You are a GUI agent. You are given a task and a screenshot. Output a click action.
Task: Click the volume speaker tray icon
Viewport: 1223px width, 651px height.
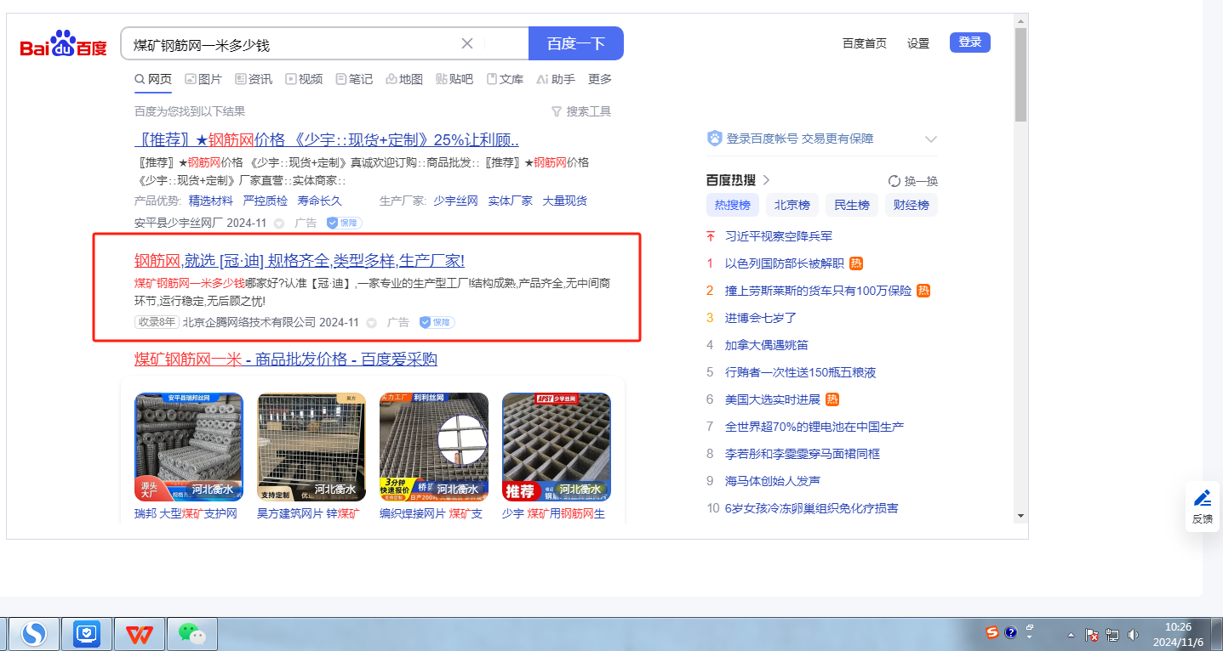click(x=1133, y=635)
